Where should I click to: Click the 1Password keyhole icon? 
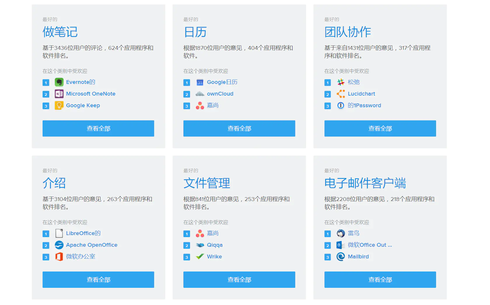[341, 105]
